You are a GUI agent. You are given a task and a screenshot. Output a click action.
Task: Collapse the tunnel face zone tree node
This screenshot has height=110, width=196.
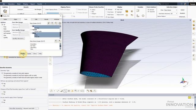pyautogui.click(x=31, y=30)
